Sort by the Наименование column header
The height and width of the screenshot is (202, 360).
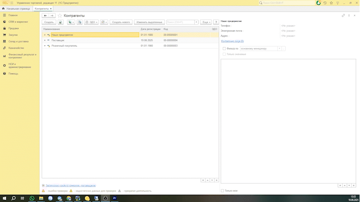coord(91,29)
